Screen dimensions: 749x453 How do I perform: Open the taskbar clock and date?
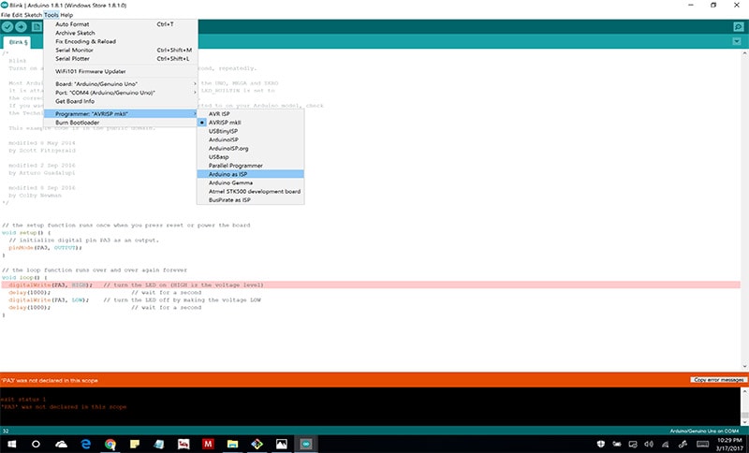point(729,444)
